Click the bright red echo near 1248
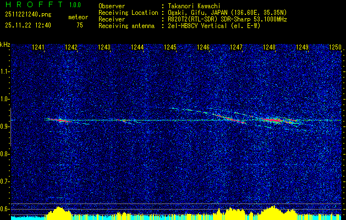The width and height of the screenshot is (346, 220). coord(272,120)
